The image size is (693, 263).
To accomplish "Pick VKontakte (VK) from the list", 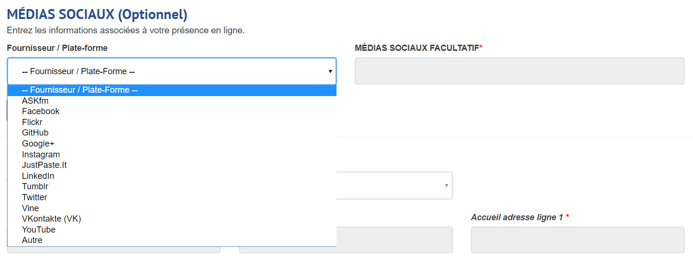I will point(51,219).
